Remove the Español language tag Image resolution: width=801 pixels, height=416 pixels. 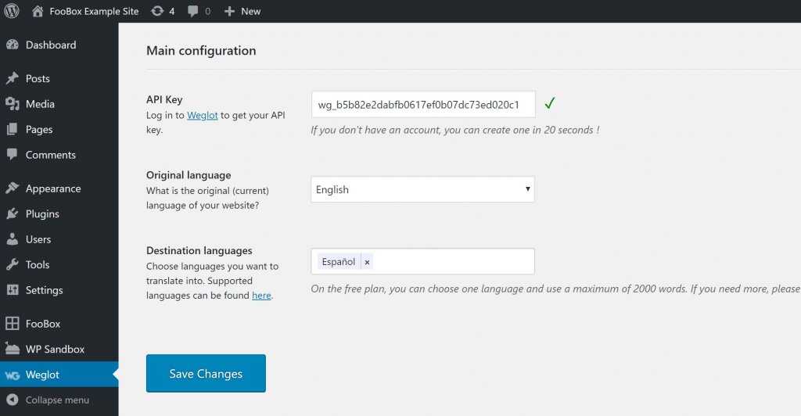coord(368,262)
